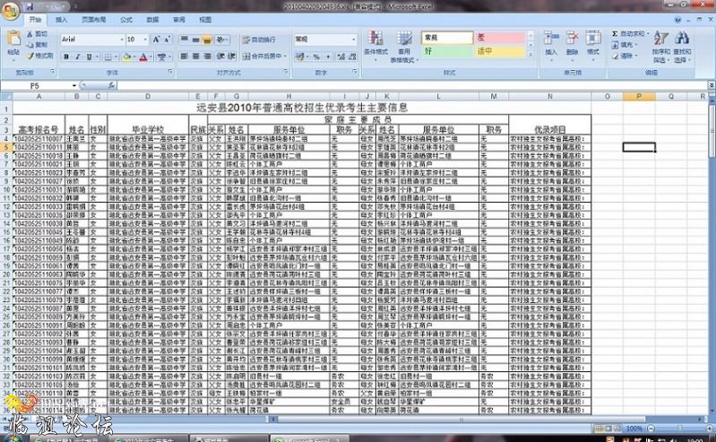
Task: Click the AutoSum (自动求和) button
Action: (x=634, y=34)
